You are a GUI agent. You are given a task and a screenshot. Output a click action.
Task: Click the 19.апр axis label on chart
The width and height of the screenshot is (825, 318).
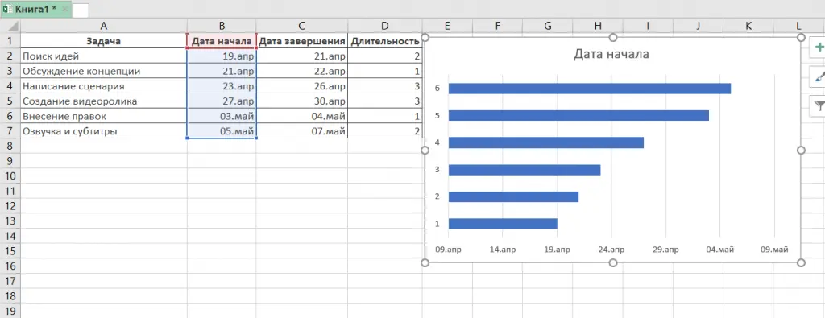(x=557, y=250)
